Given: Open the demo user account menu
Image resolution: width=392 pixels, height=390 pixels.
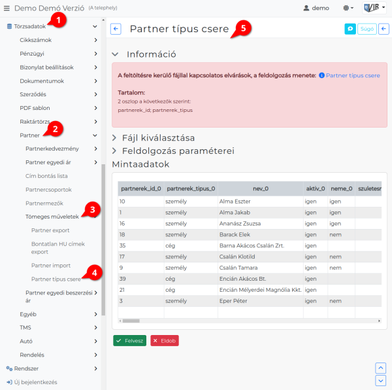Looking at the screenshot, I should (x=316, y=8).
